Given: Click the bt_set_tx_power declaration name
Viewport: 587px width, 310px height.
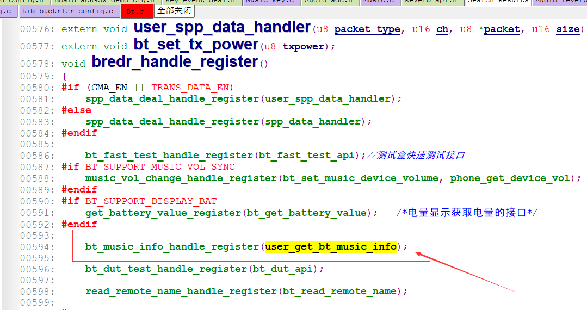Looking at the screenshot, I should (196, 45).
